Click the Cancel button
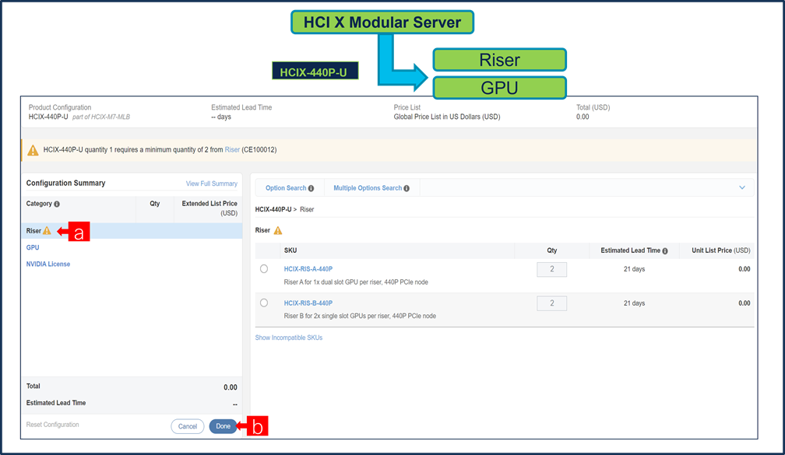 pos(187,426)
